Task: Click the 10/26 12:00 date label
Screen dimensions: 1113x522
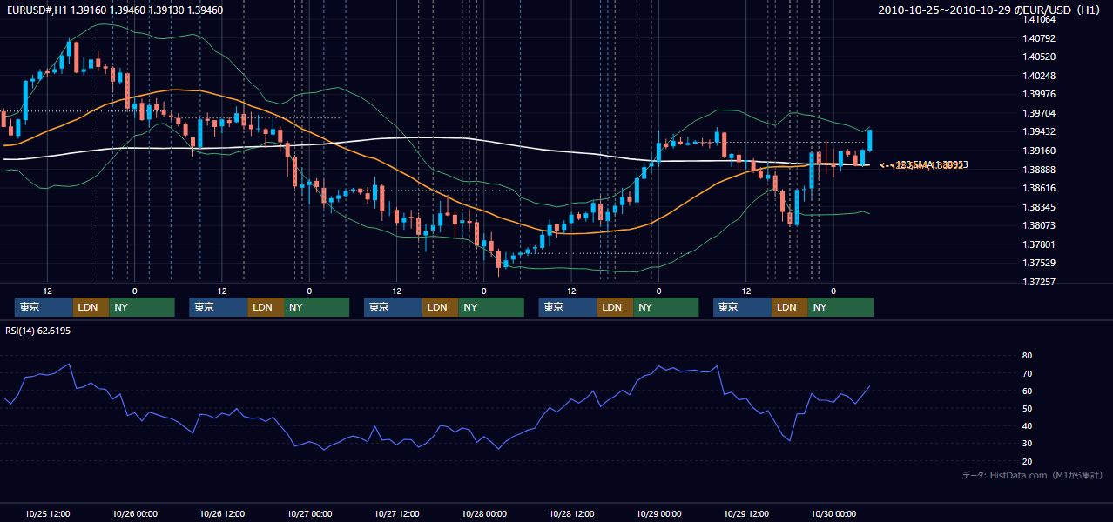Action: coord(222,513)
